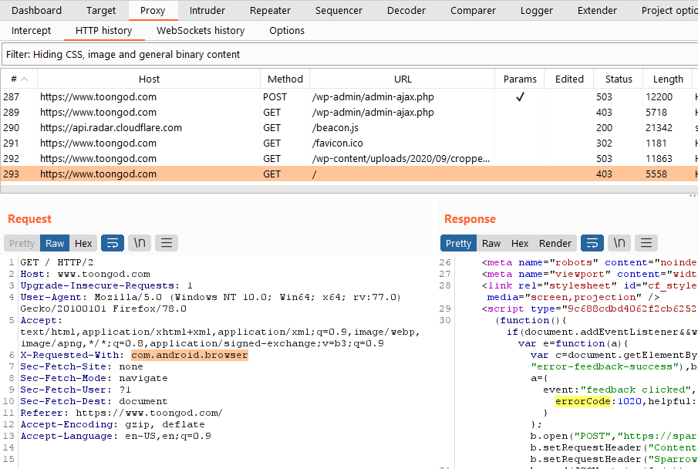The height and width of the screenshot is (469, 698).
Task: Open the WebSockets history sub-tab
Action: [x=201, y=31]
